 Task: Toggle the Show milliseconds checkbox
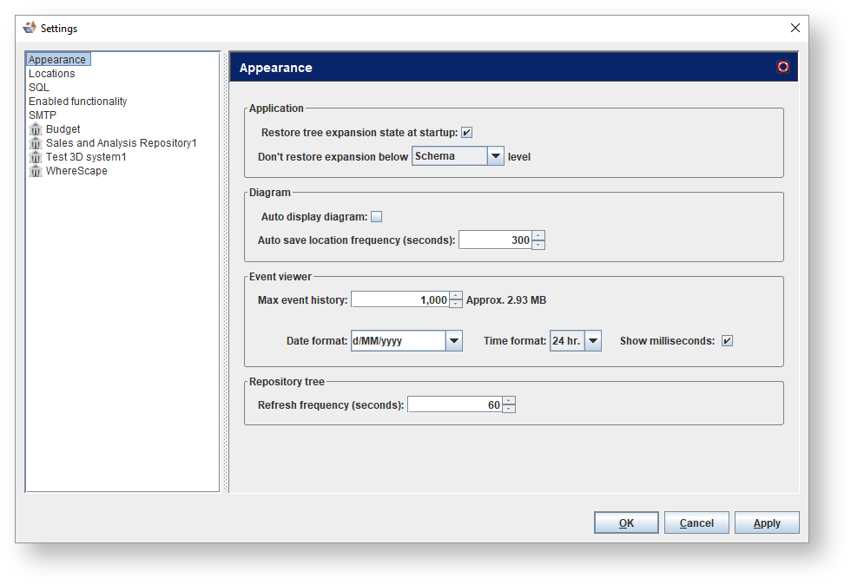coord(727,341)
